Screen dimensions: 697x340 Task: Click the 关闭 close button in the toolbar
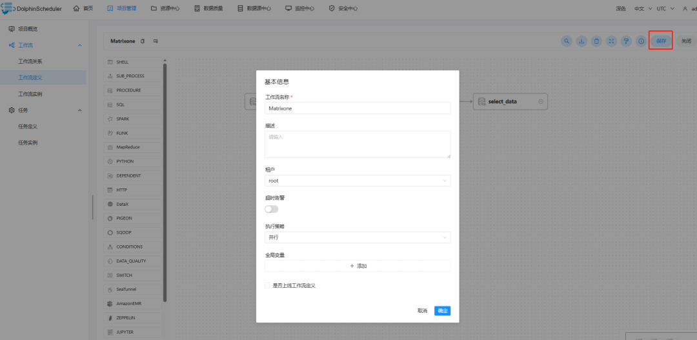(x=686, y=41)
